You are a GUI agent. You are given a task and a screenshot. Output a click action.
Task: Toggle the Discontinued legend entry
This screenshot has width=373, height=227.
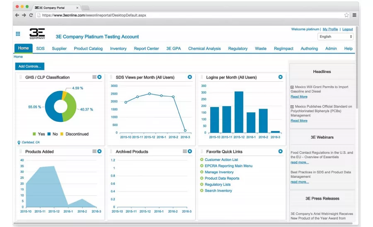[x=75, y=134]
